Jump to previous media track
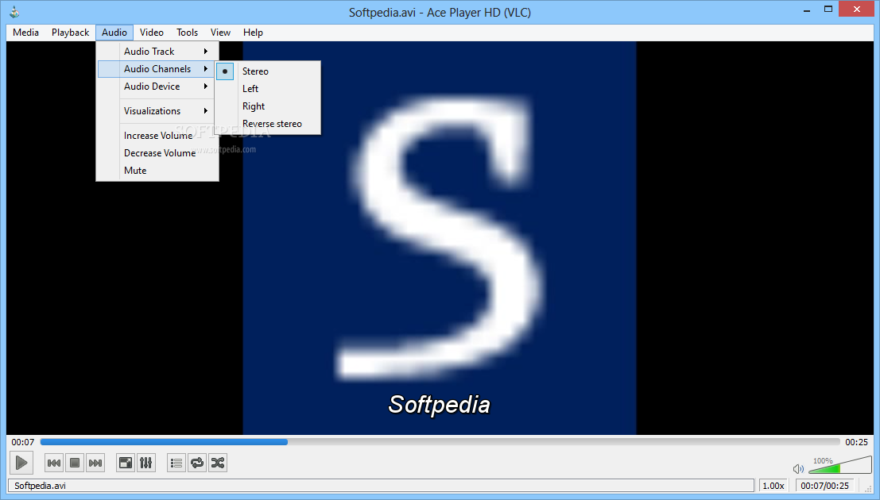This screenshot has height=500, width=880. (54, 463)
